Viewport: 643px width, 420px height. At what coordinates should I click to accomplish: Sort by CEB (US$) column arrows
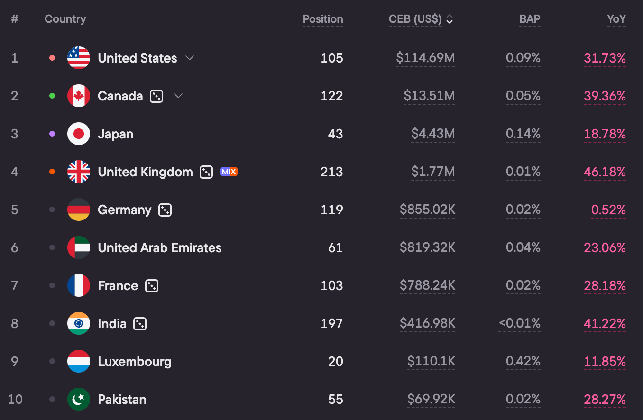(x=450, y=19)
